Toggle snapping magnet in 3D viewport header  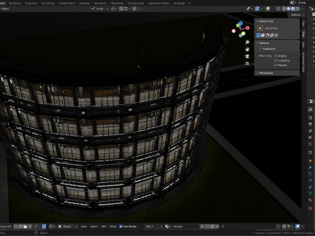[121, 9]
